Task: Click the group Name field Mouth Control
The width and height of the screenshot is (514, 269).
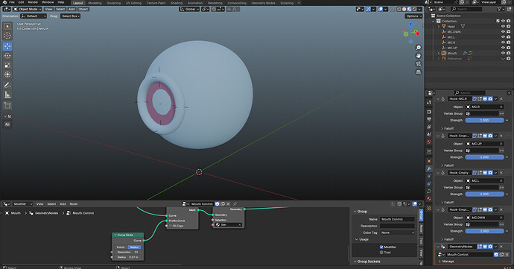Action: pos(397,219)
